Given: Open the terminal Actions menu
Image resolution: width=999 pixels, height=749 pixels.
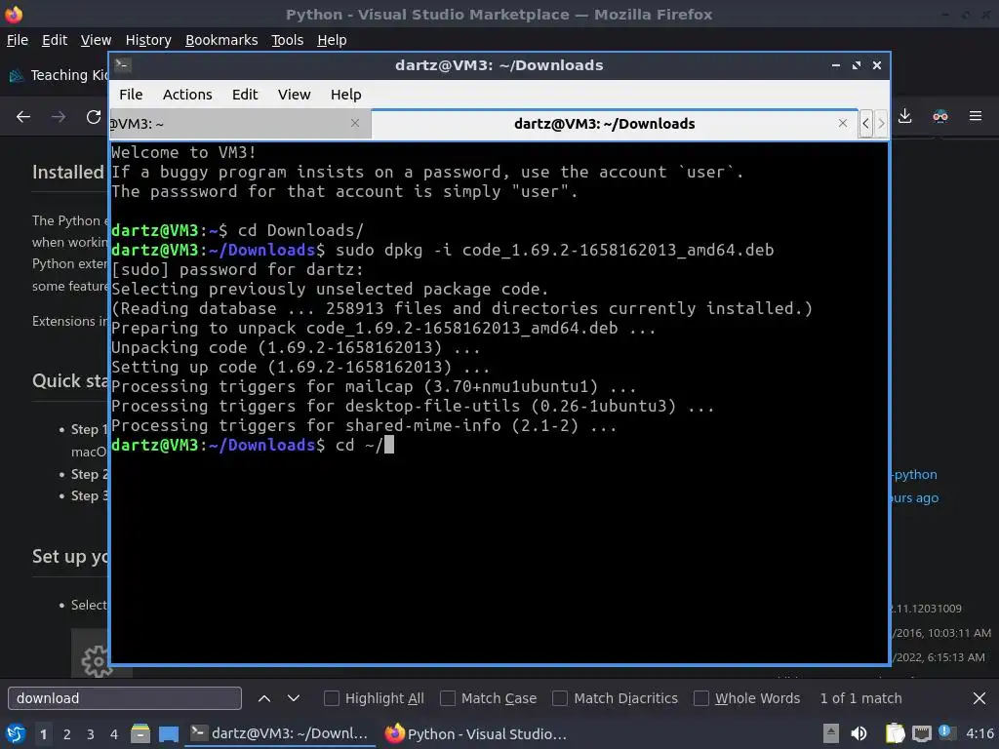Looking at the screenshot, I should pos(187,95).
